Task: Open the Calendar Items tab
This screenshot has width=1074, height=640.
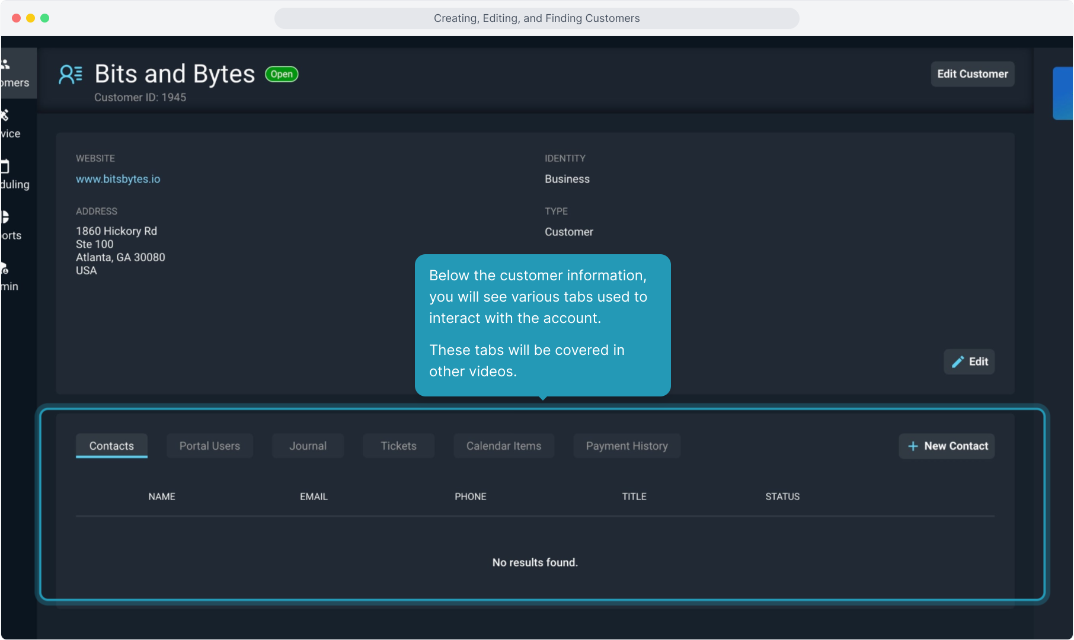Action: pos(504,446)
